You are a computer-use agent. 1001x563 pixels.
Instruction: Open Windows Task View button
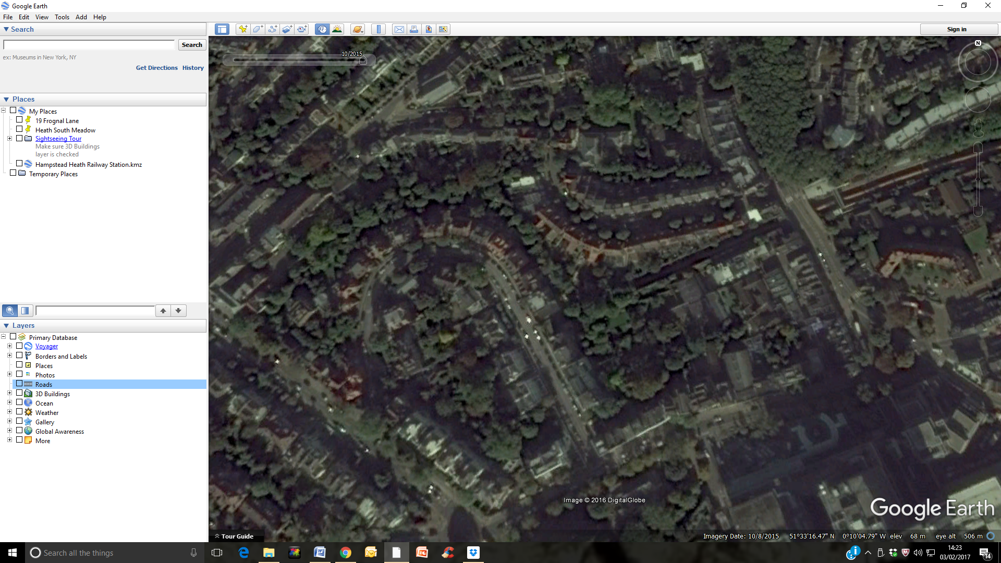[217, 553]
